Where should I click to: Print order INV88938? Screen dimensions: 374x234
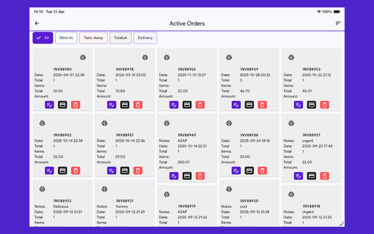coord(229,123)
